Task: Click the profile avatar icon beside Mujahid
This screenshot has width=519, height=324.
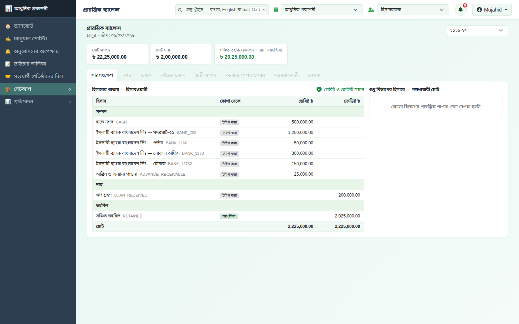Action: coord(479,10)
